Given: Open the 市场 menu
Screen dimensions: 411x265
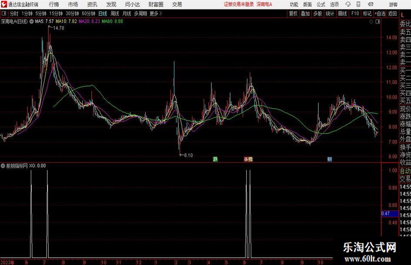Looking at the screenshot, I should tap(73, 4).
